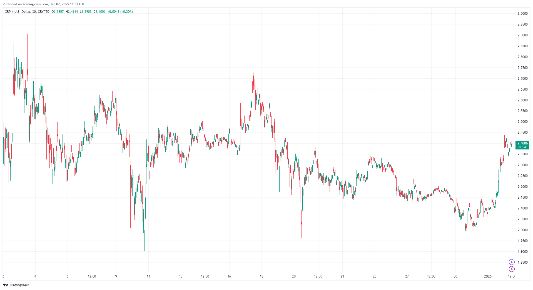Screen dimensions: 533x290
Task: Click the 2.0500 price axis label
Action: click(x=522, y=219)
